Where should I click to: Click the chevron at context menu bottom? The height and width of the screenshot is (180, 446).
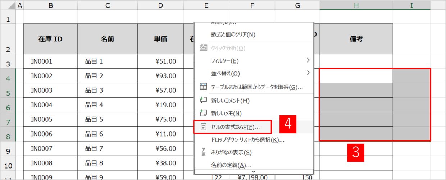254,172
